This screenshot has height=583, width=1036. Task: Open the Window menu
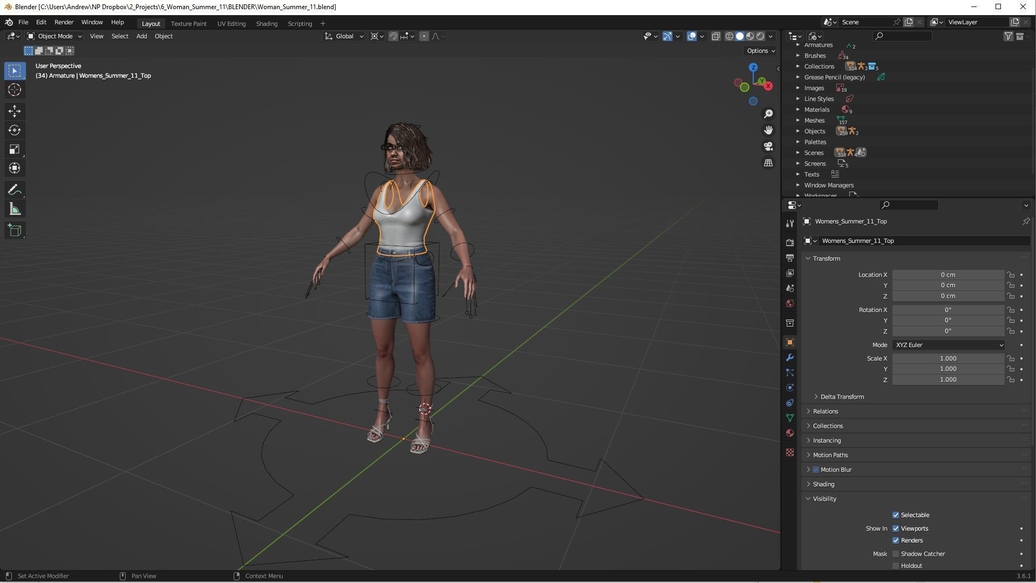click(92, 22)
